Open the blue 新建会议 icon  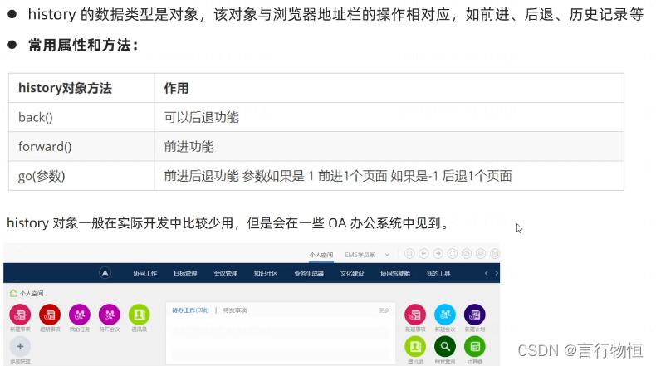445,315
